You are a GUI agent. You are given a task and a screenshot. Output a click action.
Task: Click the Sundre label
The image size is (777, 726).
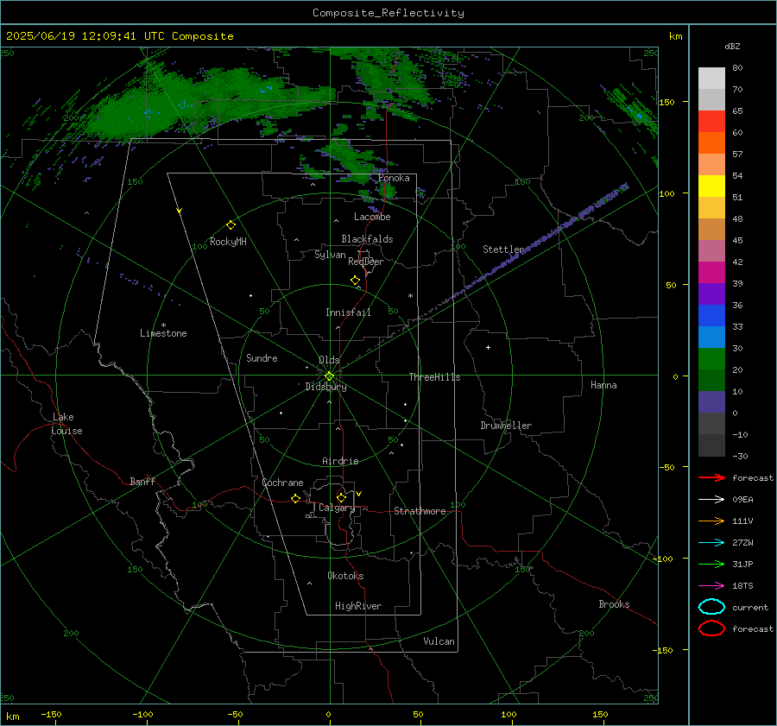262,357
